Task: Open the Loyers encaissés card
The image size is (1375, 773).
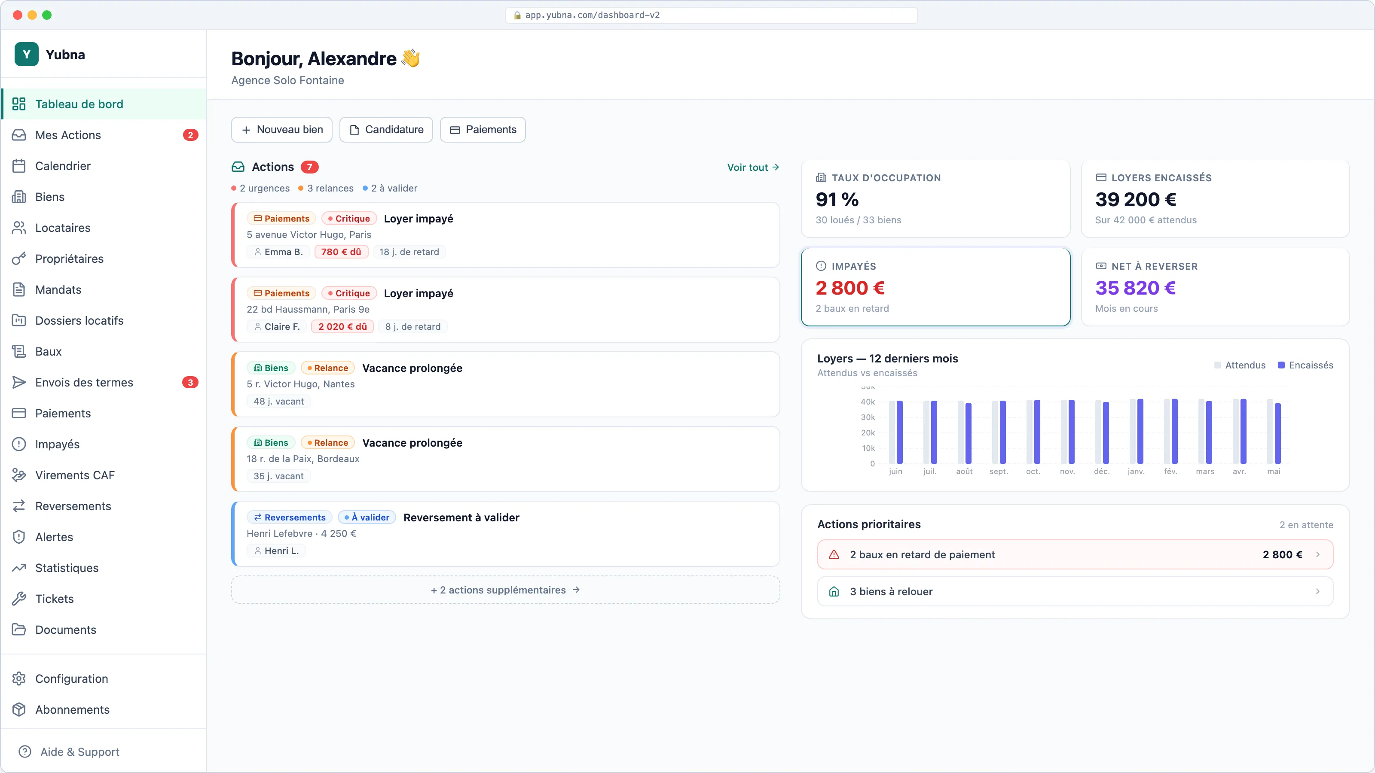Action: (1216, 198)
